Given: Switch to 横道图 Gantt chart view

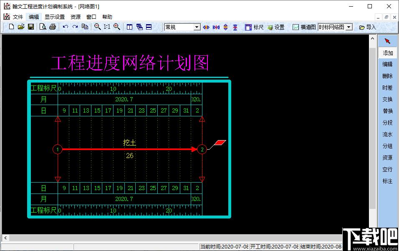Looking at the screenshot, I should click(304, 27).
